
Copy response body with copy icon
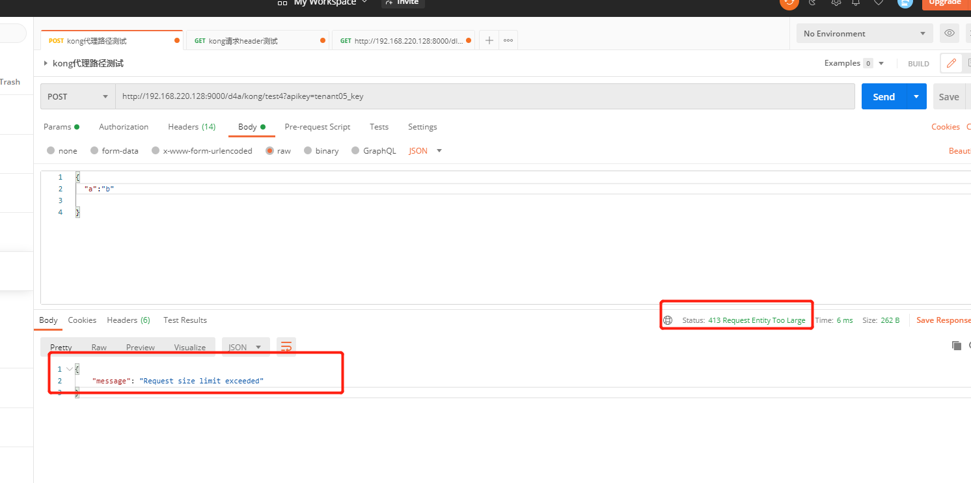click(x=956, y=346)
